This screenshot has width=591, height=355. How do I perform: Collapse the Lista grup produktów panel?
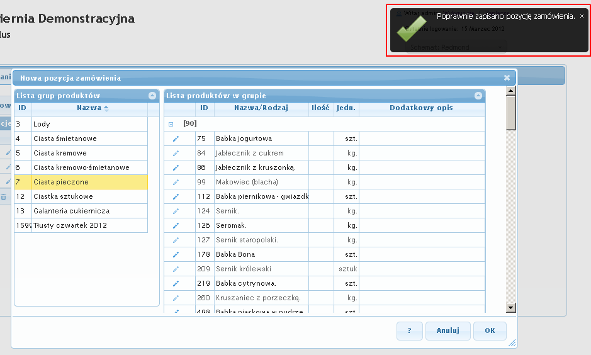(152, 96)
